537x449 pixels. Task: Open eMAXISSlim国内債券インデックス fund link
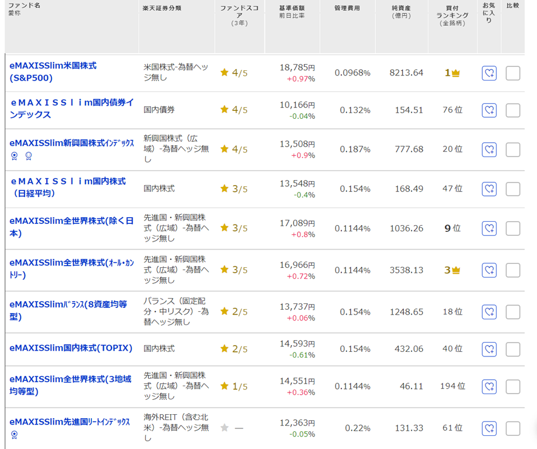tap(71, 109)
